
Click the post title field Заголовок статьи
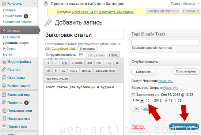point(84,35)
